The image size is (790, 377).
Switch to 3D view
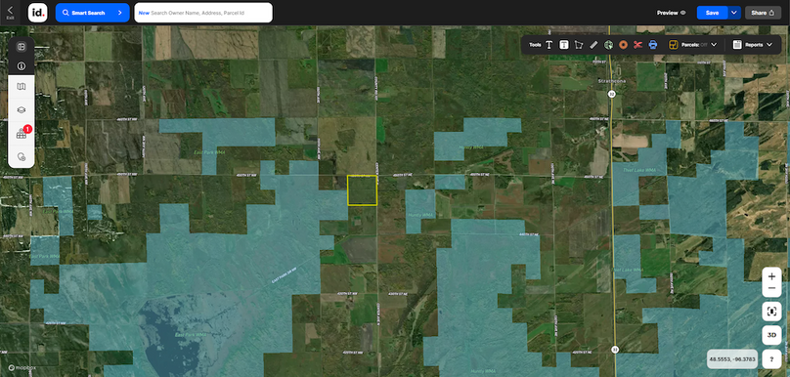pyautogui.click(x=771, y=335)
